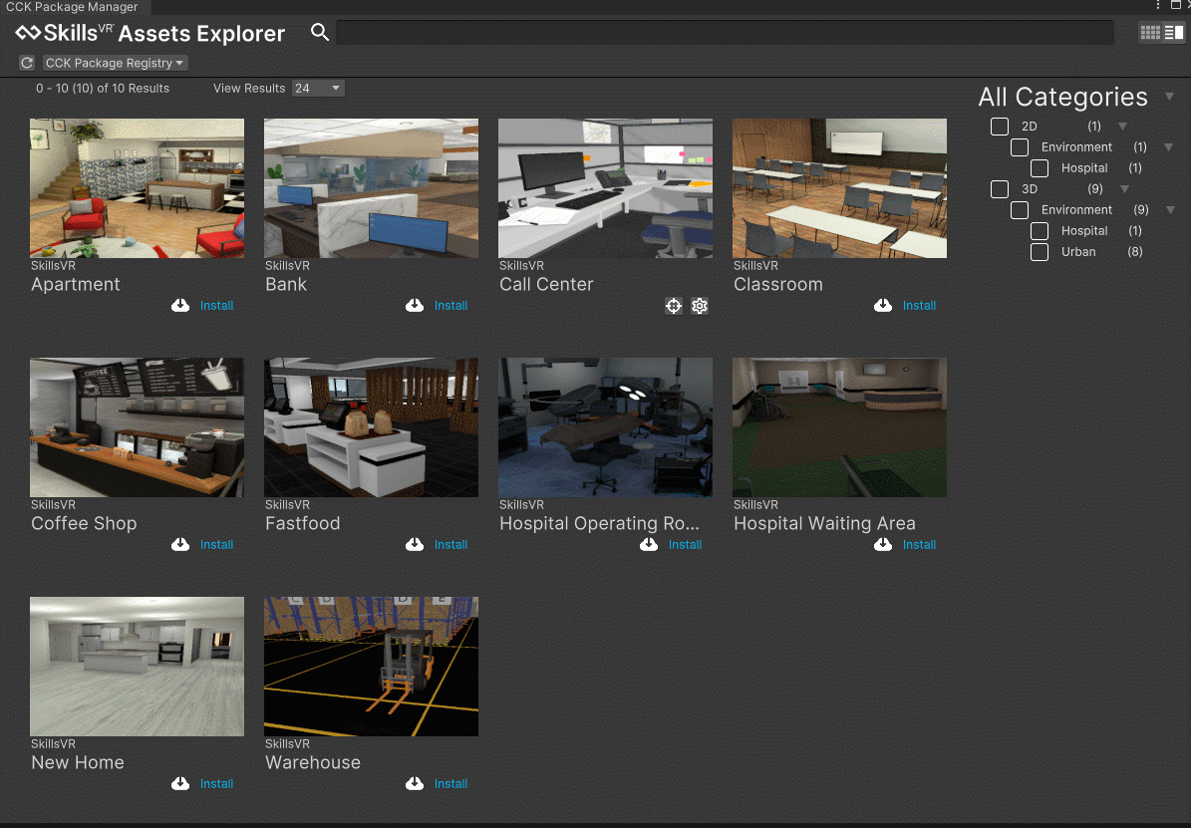Install the New Home package
The width and height of the screenshot is (1191, 828).
point(216,784)
